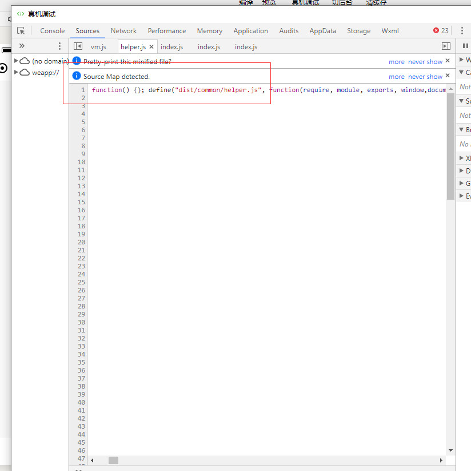
Task: Pause script execution button
Action: pyautogui.click(x=465, y=46)
